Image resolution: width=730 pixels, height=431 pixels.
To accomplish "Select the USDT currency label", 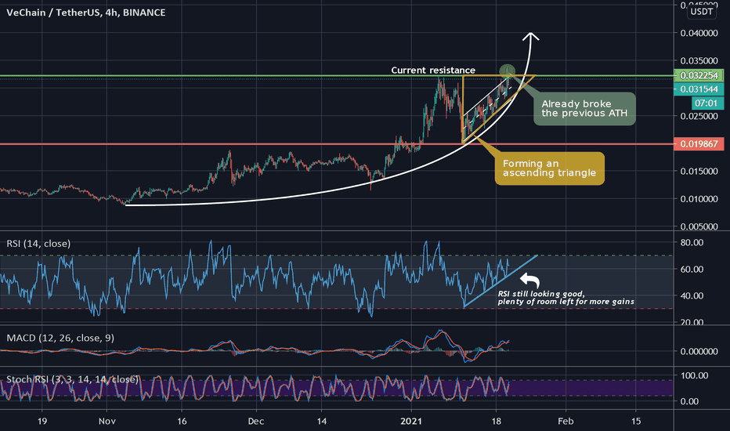I will click(701, 12).
